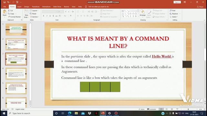The image size is (207, 116).
Task: Open the Review tab
Action: pos(66,6)
